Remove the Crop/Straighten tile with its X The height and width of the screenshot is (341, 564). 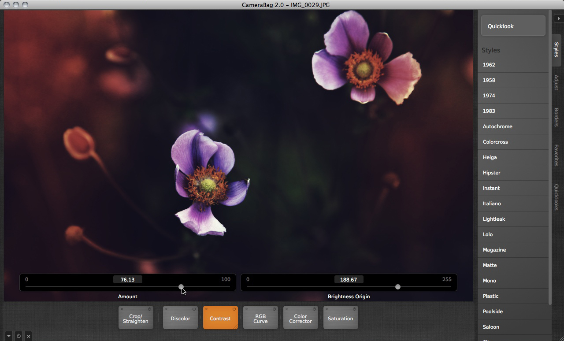click(x=122, y=309)
